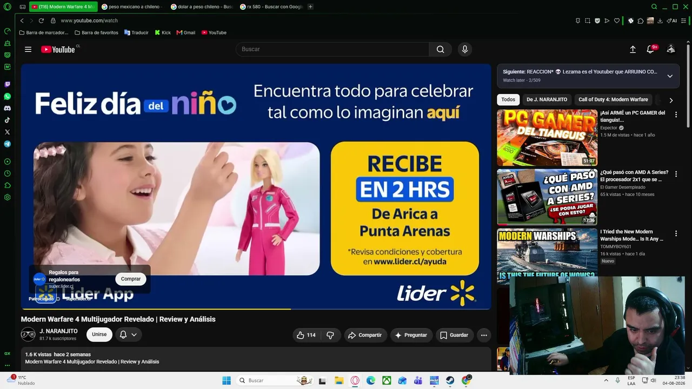This screenshot has height=389, width=692.
Task: Open a new browser tab
Action: [x=310, y=7]
